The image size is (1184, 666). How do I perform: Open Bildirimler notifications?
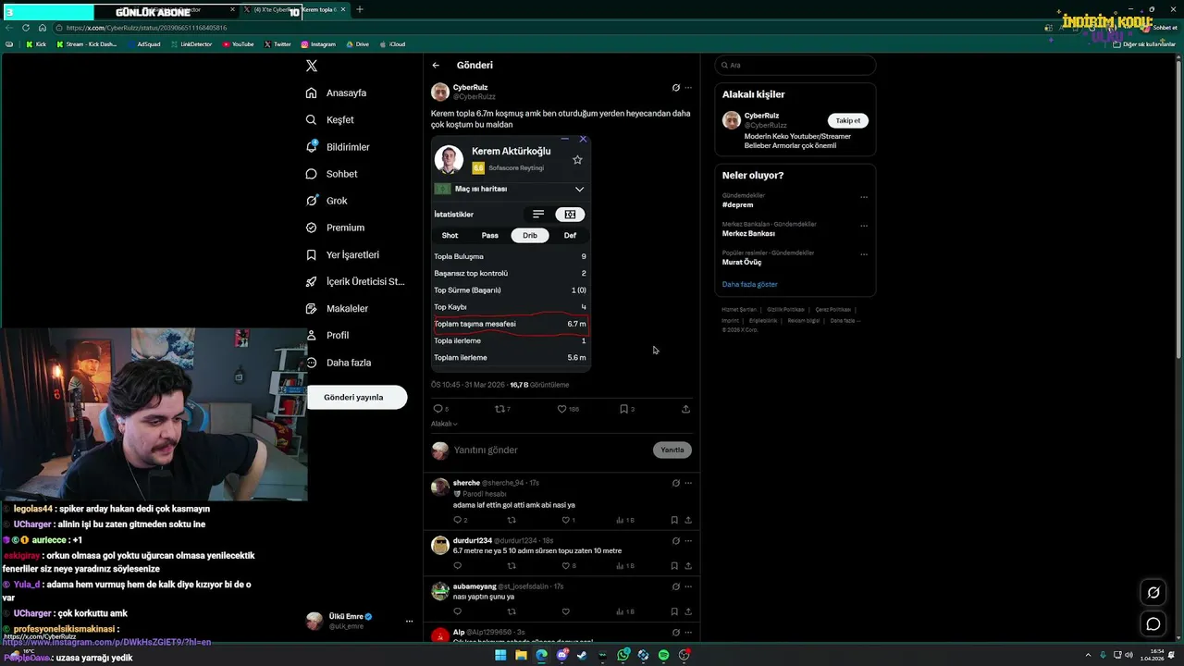(338, 147)
